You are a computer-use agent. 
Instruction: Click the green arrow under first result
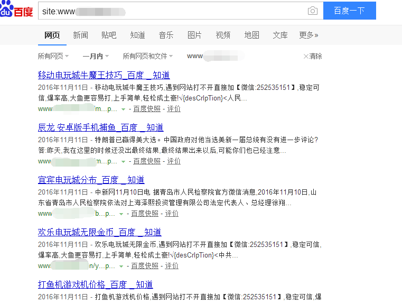pos(123,109)
